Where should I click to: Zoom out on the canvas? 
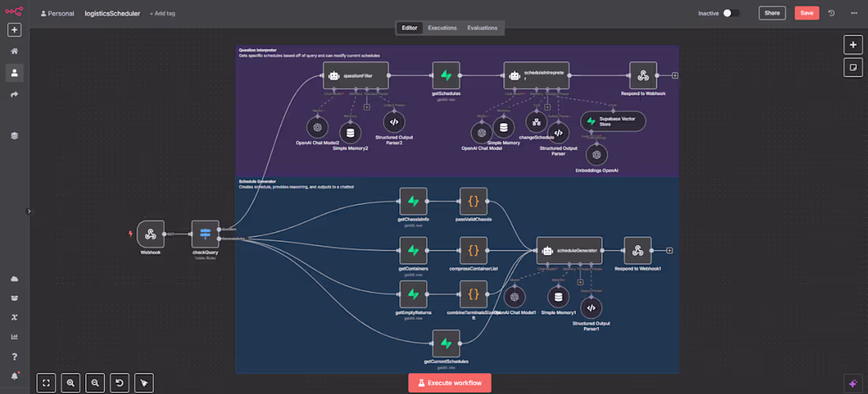pyautogui.click(x=95, y=382)
